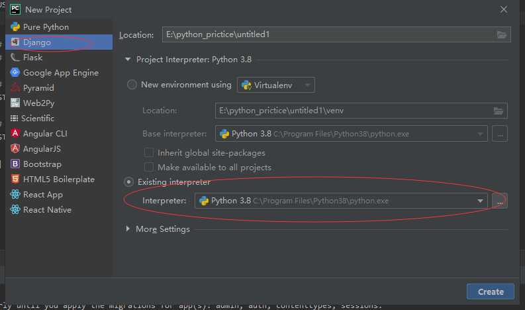Click the React App icon
This screenshot has height=310, width=525.
click(15, 194)
